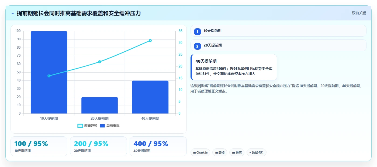Toggle the 当前表现 legend entry
Image resolution: width=377 pixels, height=167 pixels.
(x=110, y=126)
